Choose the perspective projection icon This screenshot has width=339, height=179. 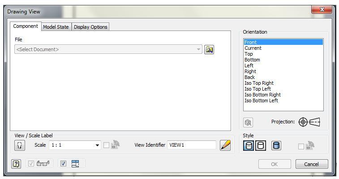point(314,122)
